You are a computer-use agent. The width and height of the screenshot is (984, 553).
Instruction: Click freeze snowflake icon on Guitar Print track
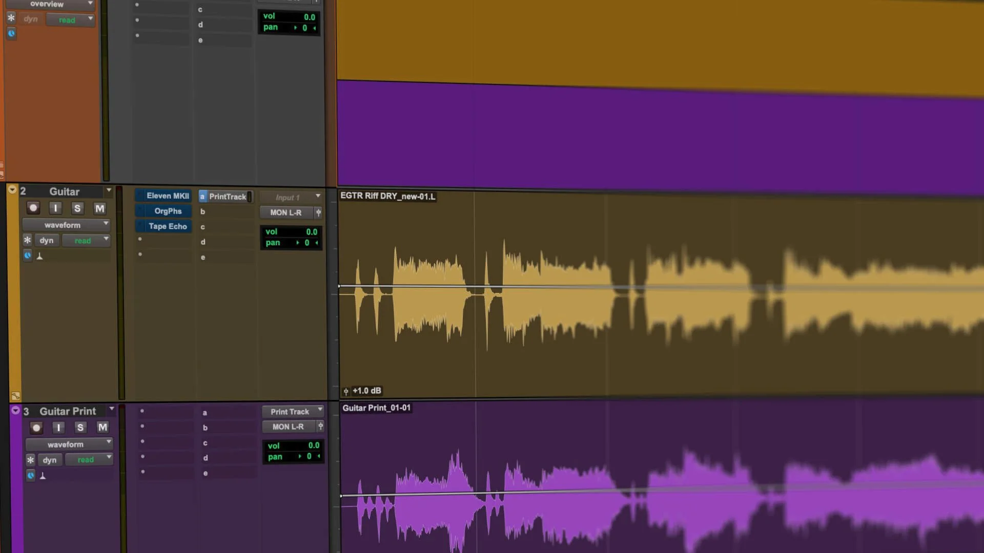pos(30,460)
